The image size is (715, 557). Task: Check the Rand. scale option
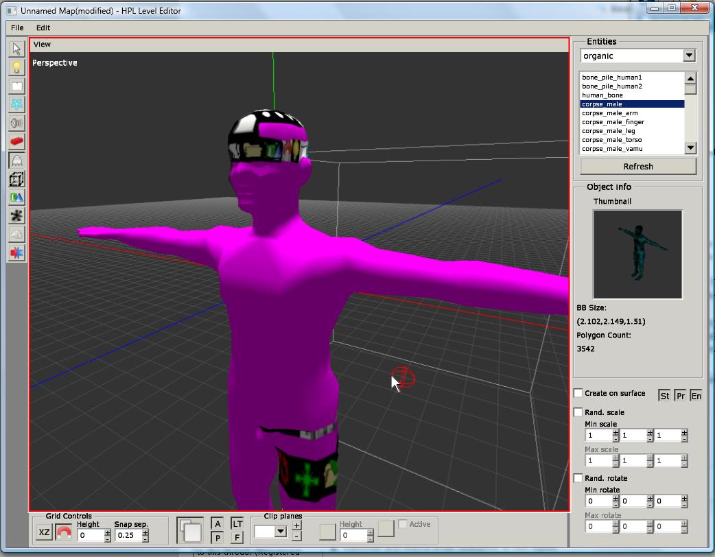pyautogui.click(x=578, y=412)
